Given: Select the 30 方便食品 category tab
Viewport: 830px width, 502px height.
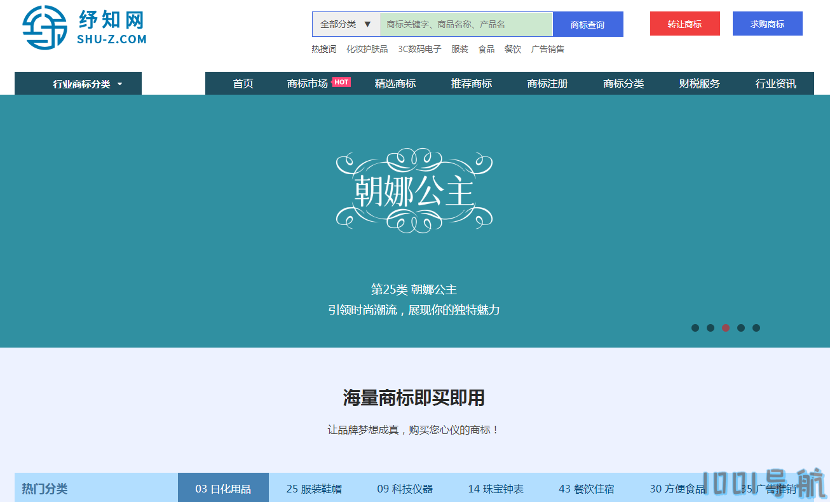Looking at the screenshot, I should click(x=677, y=488).
